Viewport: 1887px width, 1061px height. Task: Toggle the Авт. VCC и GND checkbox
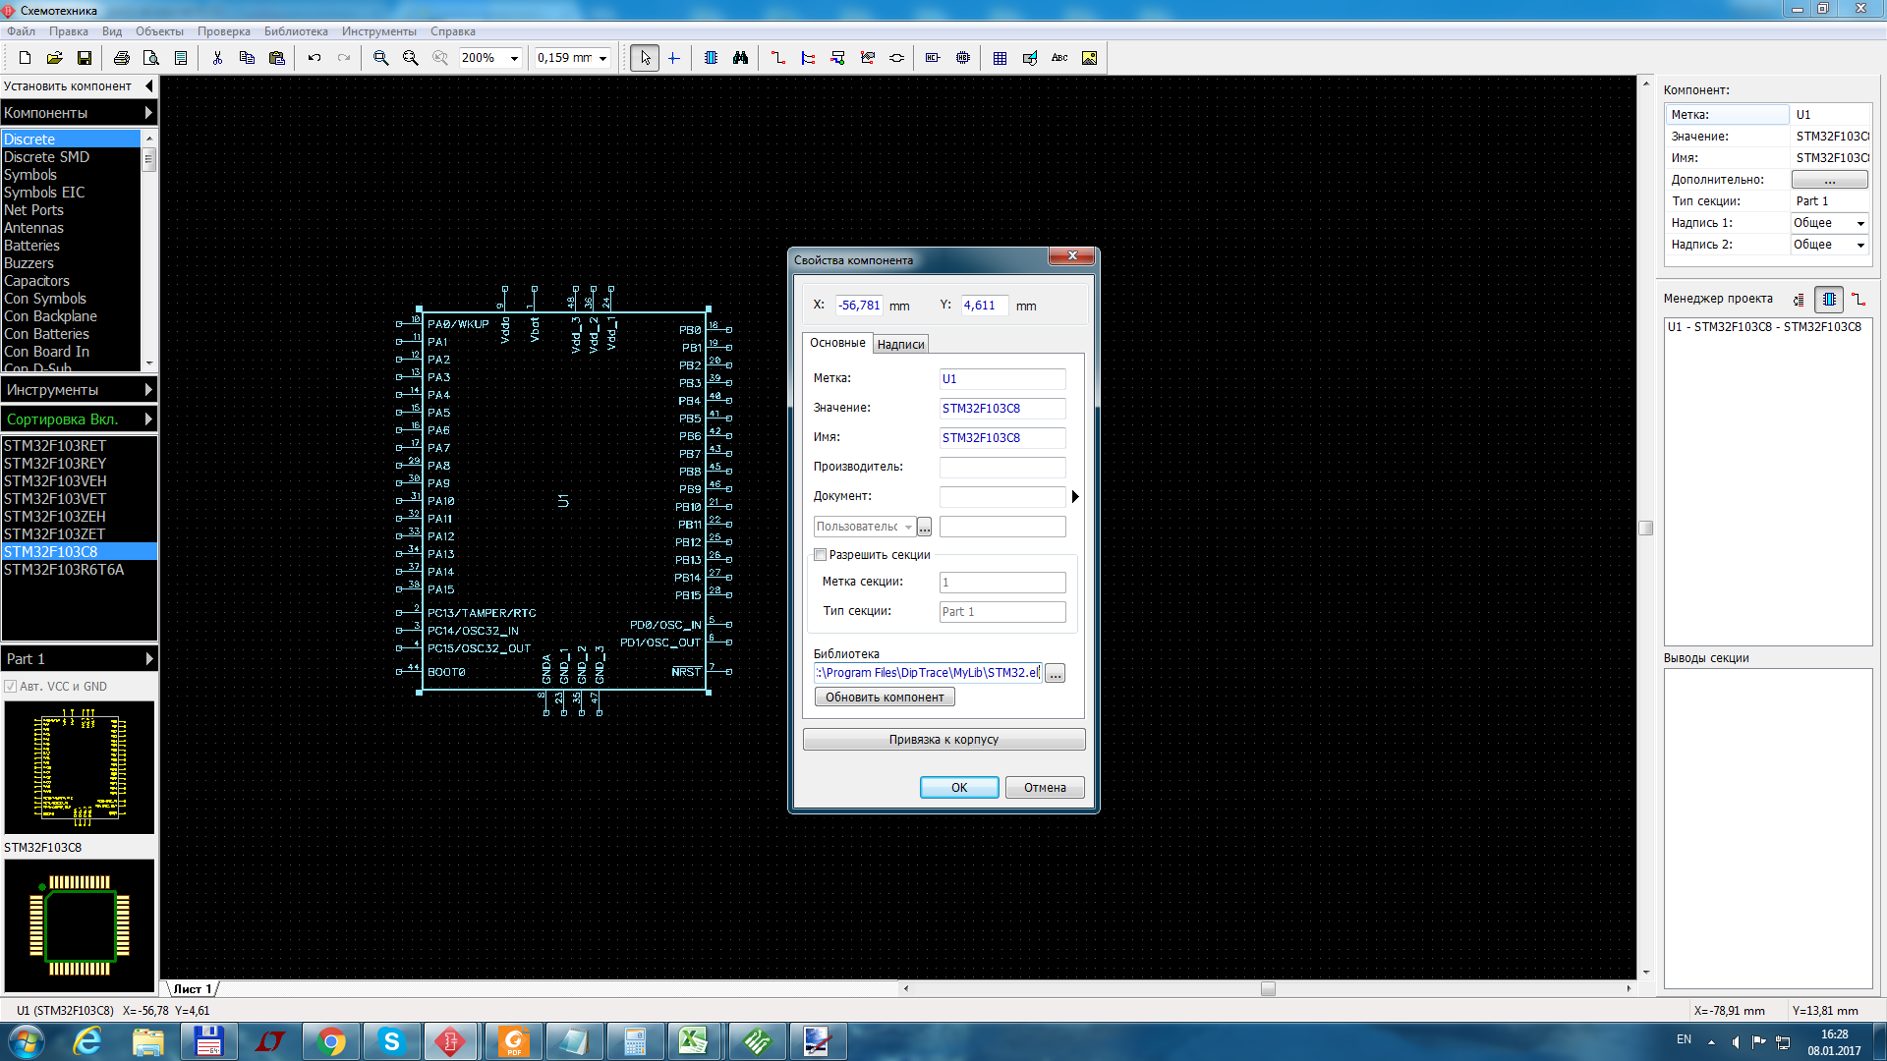point(11,687)
